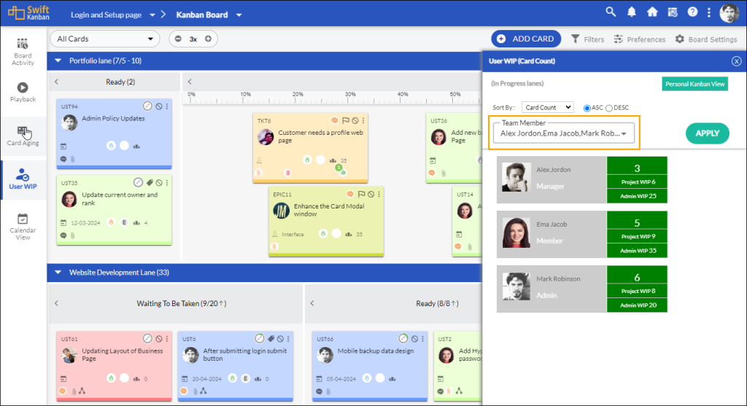Open card titled Admin Policy Updates
The image size is (747, 406).
[x=113, y=119]
